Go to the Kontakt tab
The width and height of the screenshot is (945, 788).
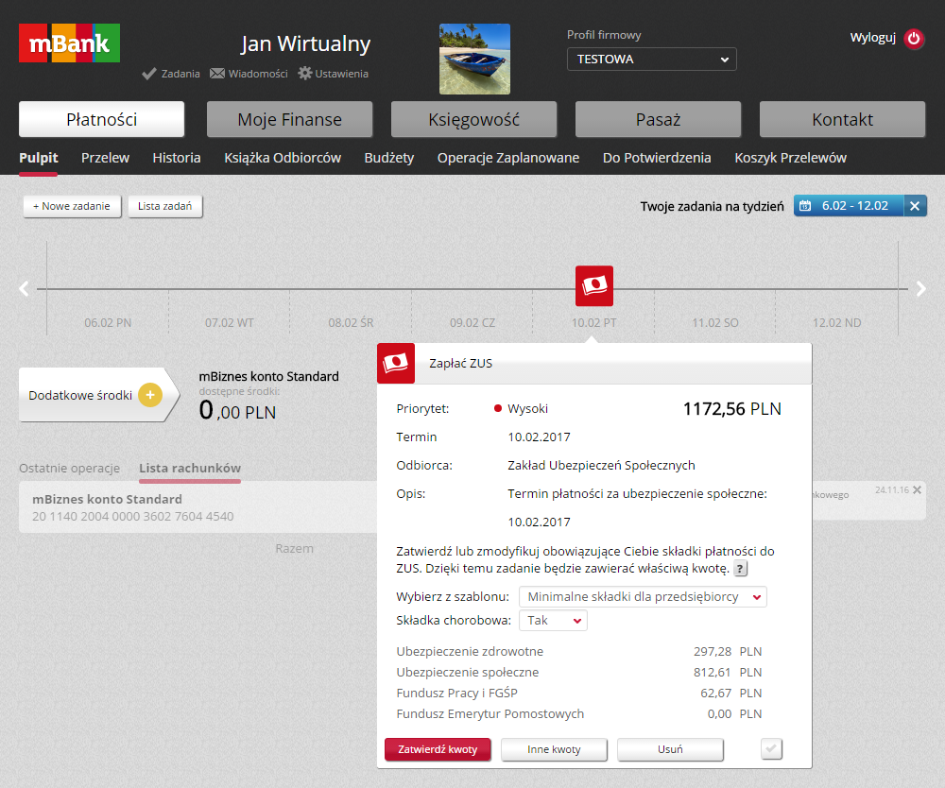pyautogui.click(x=843, y=119)
